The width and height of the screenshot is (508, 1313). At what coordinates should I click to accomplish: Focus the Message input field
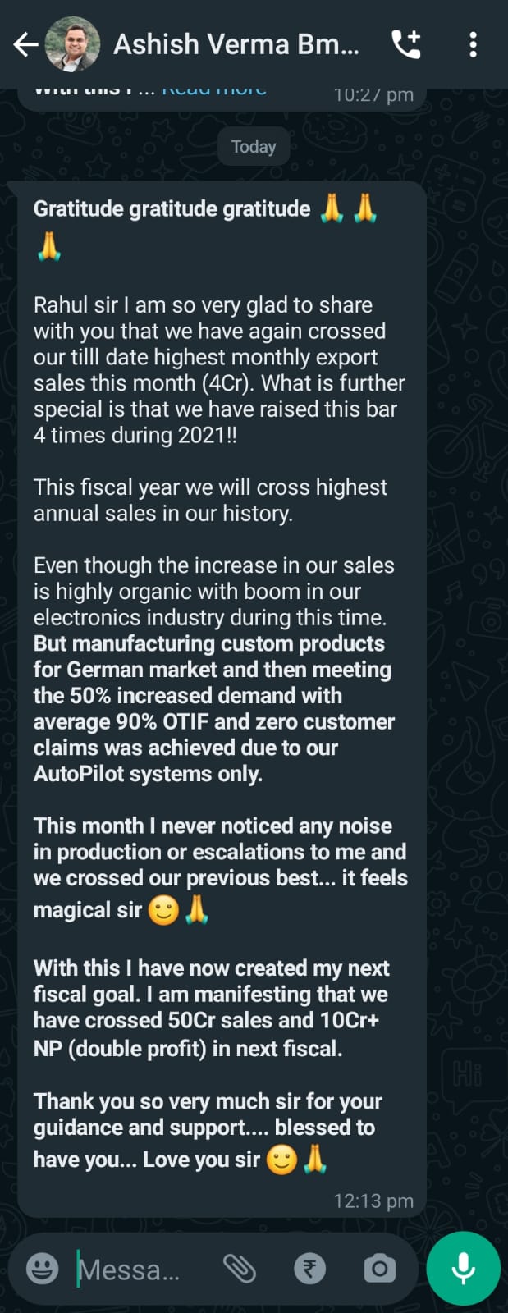[131, 1270]
